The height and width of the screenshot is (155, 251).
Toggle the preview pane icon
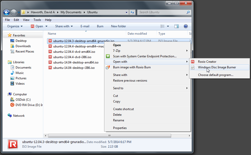(x=177, y=26)
